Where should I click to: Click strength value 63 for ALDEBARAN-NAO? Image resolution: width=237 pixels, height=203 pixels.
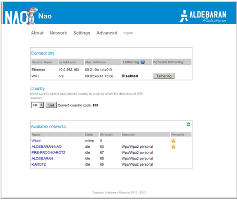[x=102, y=146]
